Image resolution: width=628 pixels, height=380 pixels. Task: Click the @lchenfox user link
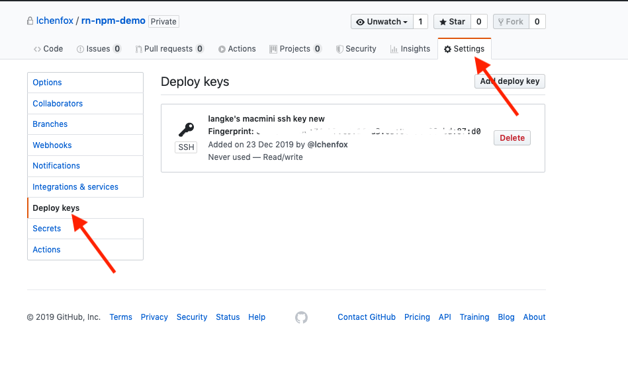click(x=328, y=145)
